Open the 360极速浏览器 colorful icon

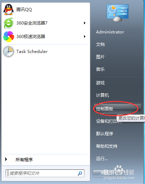click(9, 37)
